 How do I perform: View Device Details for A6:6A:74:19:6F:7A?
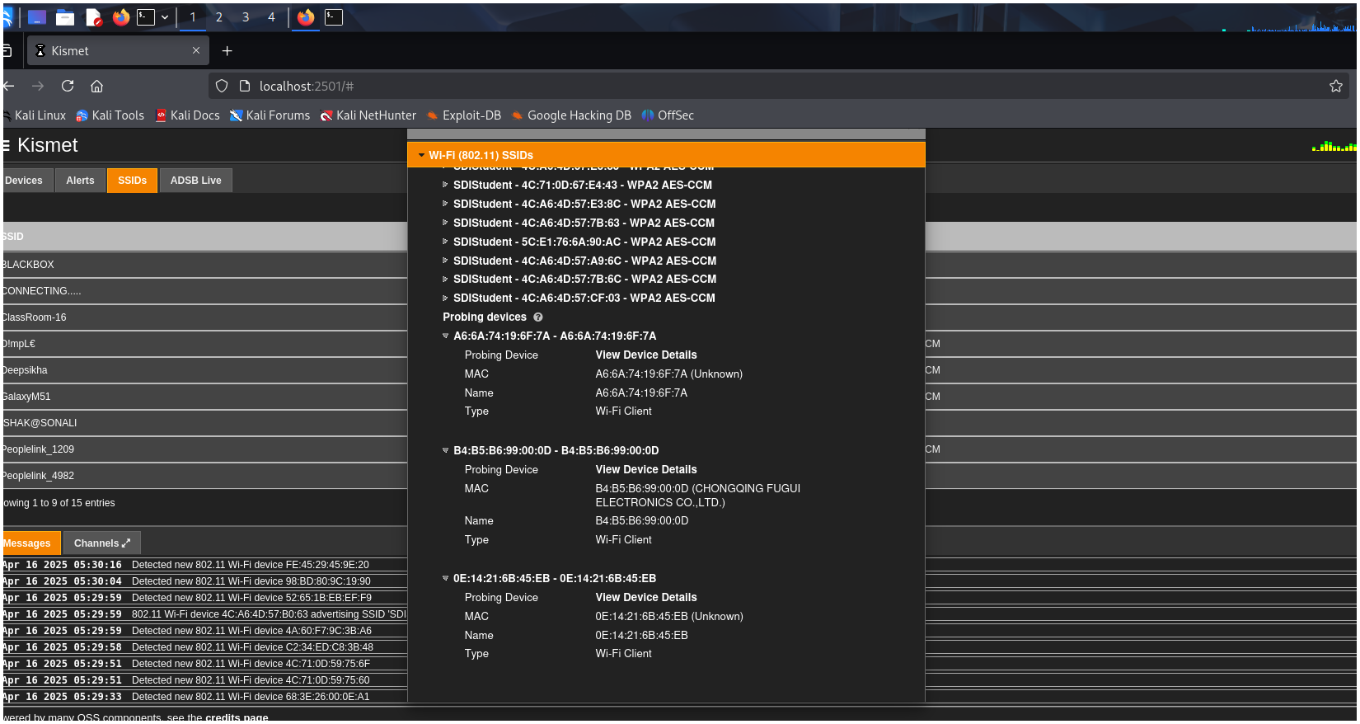point(646,355)
